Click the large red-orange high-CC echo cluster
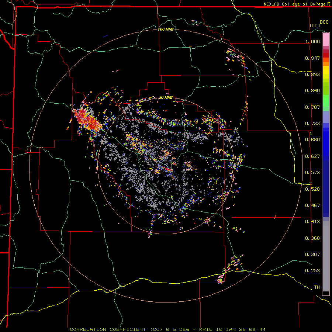The height and width of the screenshot is (332, 332). [x=88, y=120]
